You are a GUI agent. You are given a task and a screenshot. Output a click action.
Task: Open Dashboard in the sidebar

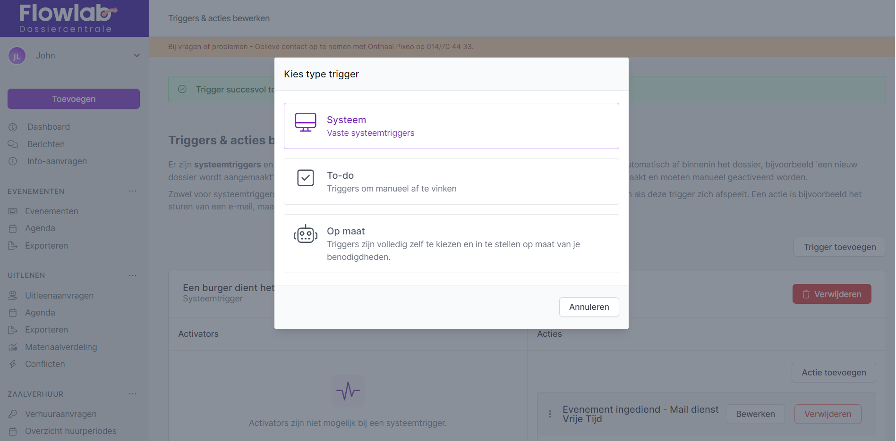click(x=48, y=127)
